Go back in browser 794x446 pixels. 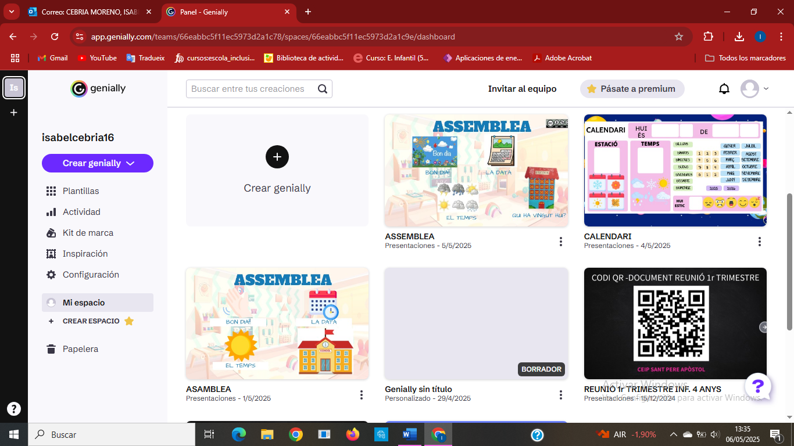13,37
